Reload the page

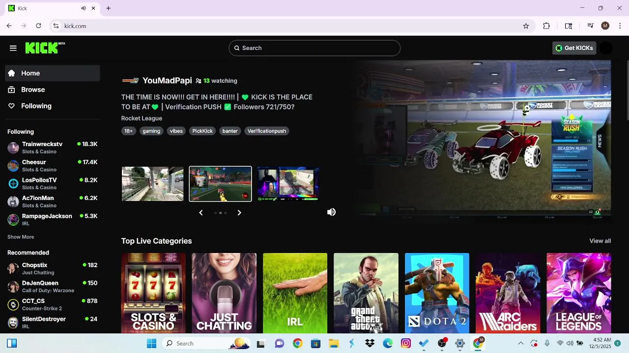(38, 26)
